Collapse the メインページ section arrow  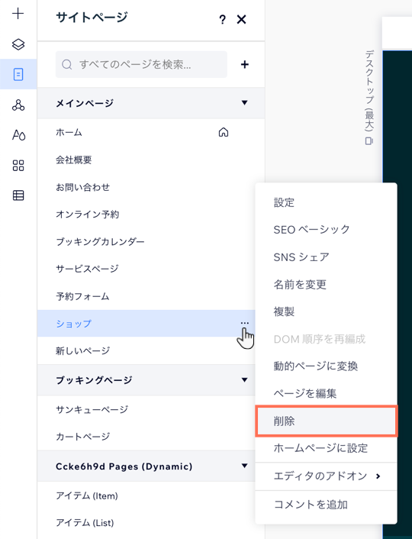coord(244,102)
